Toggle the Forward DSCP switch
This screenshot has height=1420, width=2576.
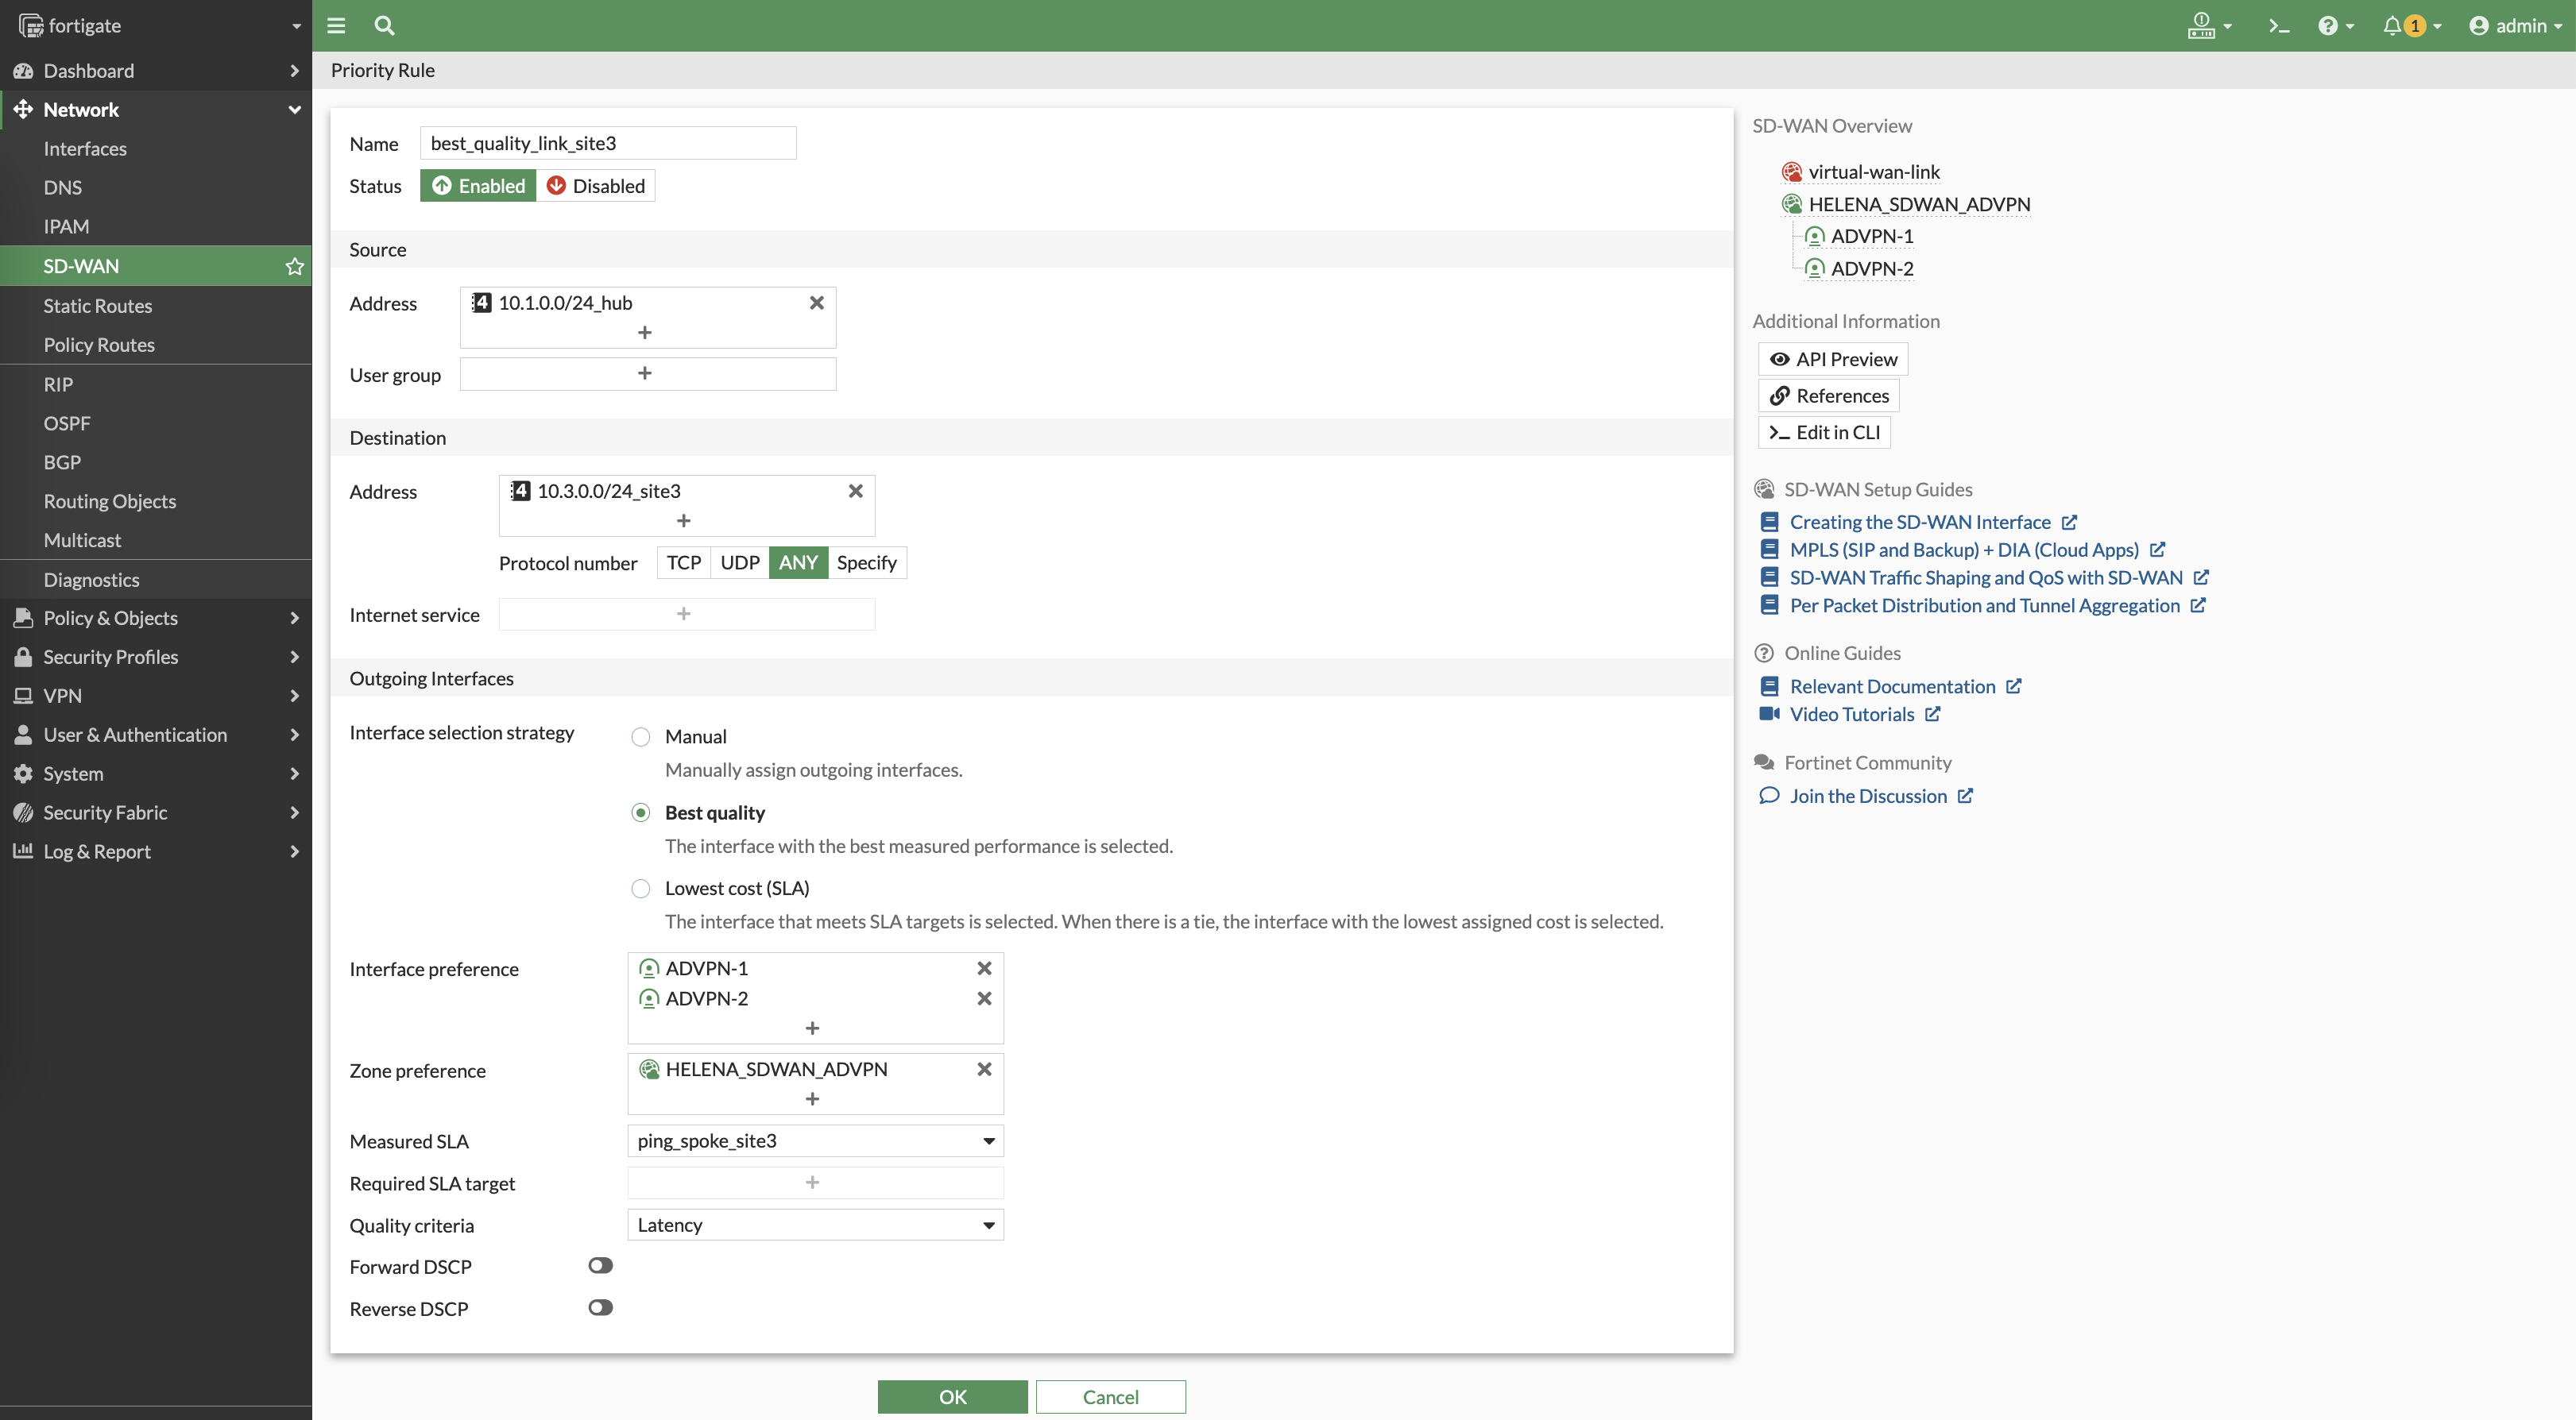tap(600, 1266)
